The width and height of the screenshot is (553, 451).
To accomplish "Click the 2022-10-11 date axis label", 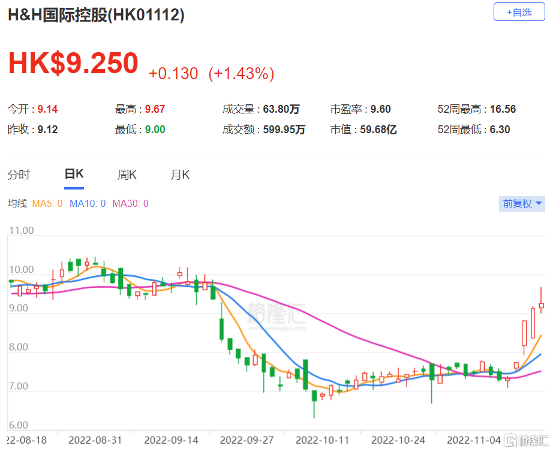I will click(322, 440).
